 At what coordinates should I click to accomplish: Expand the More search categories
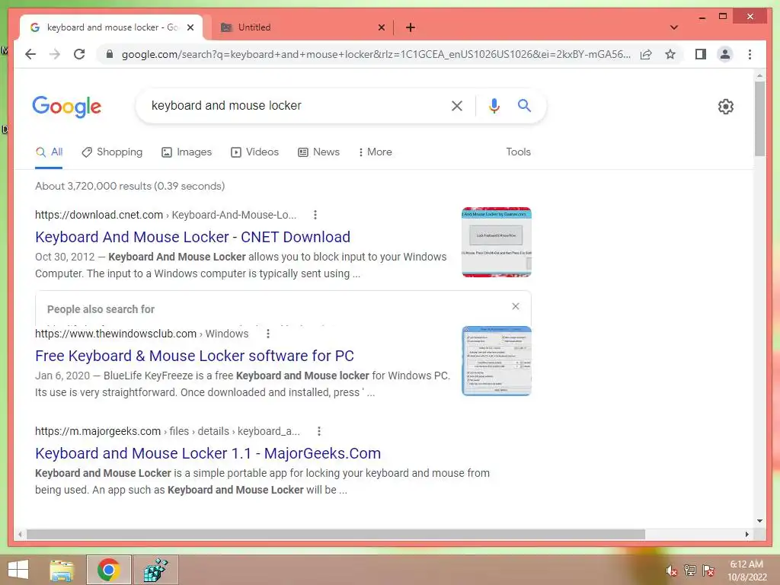[x=375, y=152]
